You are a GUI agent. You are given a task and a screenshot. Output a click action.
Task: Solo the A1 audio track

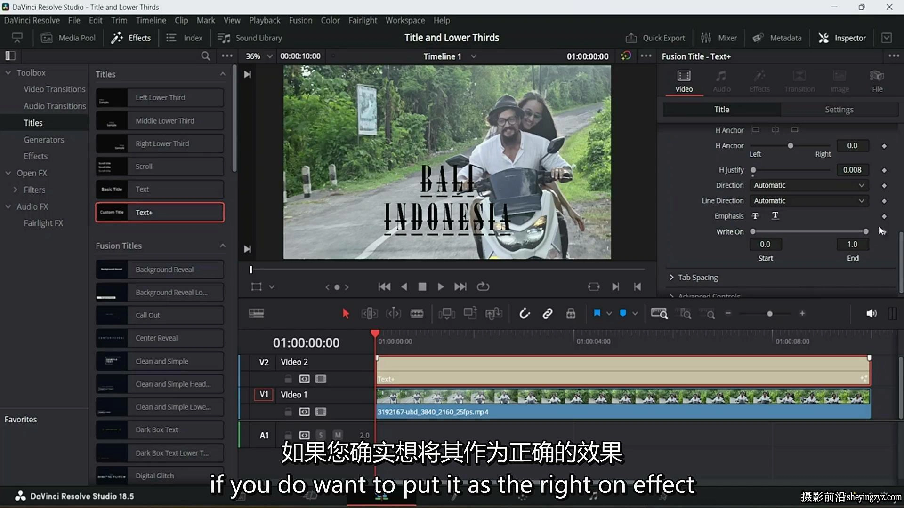point(321,435)
